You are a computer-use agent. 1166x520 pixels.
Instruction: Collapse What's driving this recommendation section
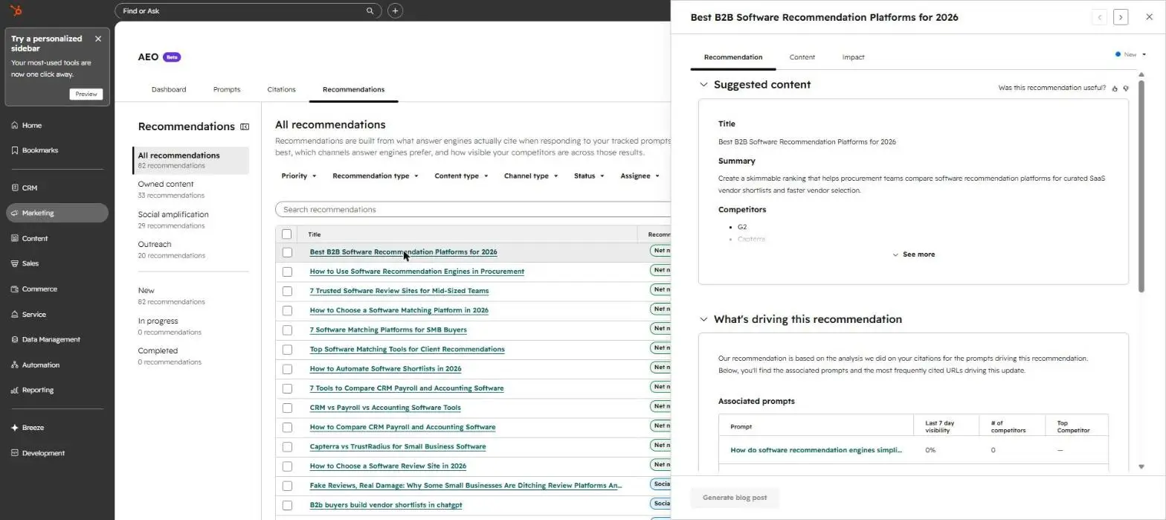click(x=703, y=319)
